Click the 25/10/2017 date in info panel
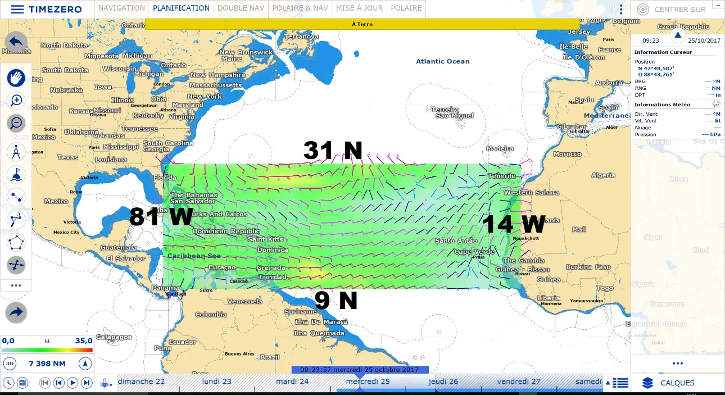This screenshot has height=395, width=725. (x=704, y=40)
